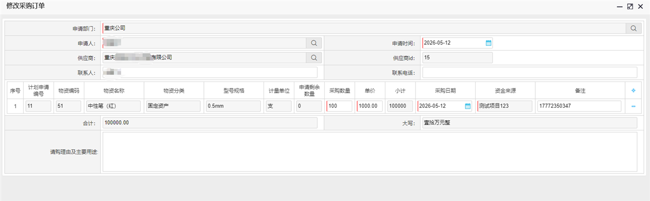Click the 采购数量 field showing 100
Screen dimensions: 650x201
339,106
